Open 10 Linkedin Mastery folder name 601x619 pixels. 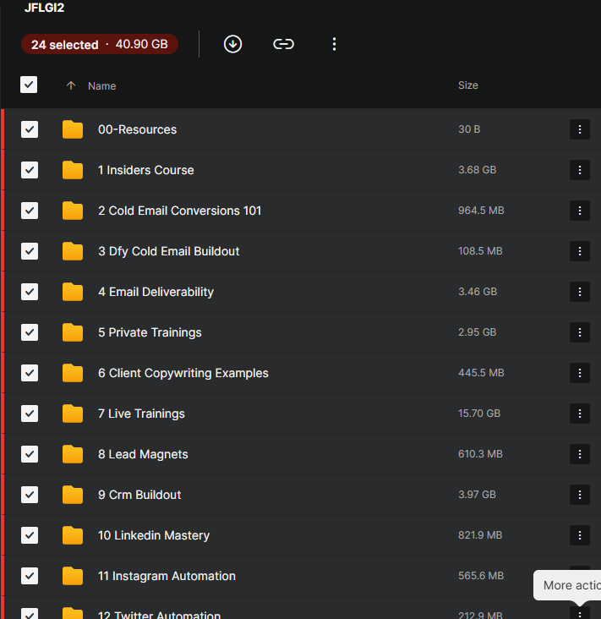(x=154, y=535)
